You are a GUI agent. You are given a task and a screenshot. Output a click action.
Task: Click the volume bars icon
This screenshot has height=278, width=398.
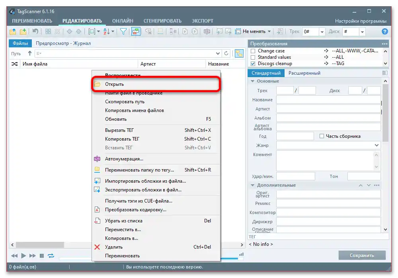[x=241, y=254]
